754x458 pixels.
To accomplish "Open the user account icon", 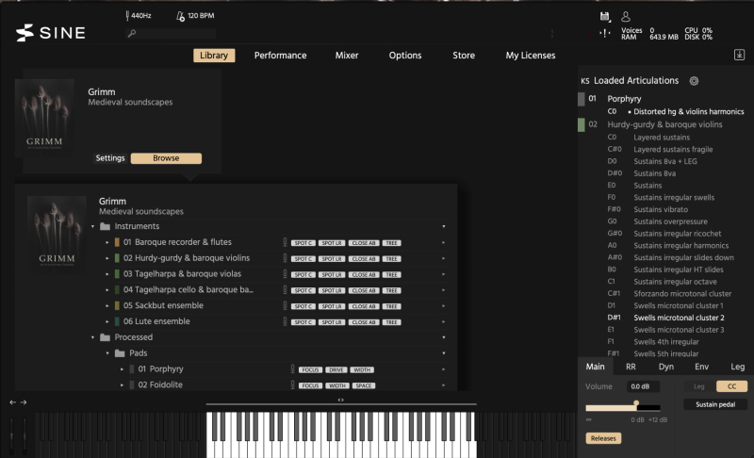I will (x=626, y=17).
